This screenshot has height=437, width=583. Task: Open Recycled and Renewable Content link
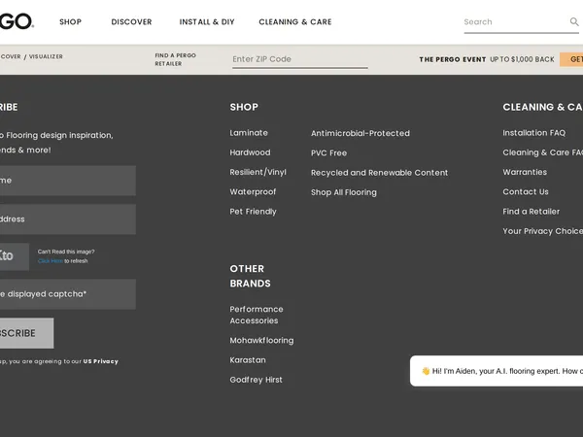point(379,173)
